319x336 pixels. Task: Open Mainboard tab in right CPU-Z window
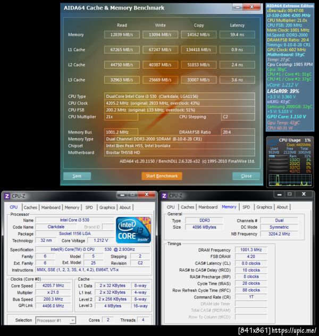coord(208,207)
